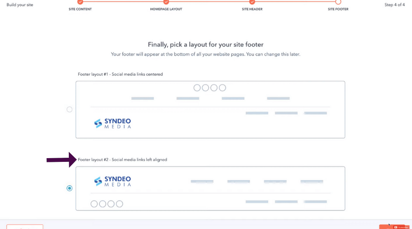Open the SITE FOOTER step label
Image resolution: width=412 pixels, height=229 pixels.
point(338,9)
